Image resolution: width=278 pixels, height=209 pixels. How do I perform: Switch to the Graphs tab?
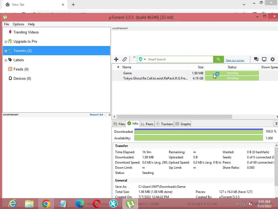[x=183, y=124]
